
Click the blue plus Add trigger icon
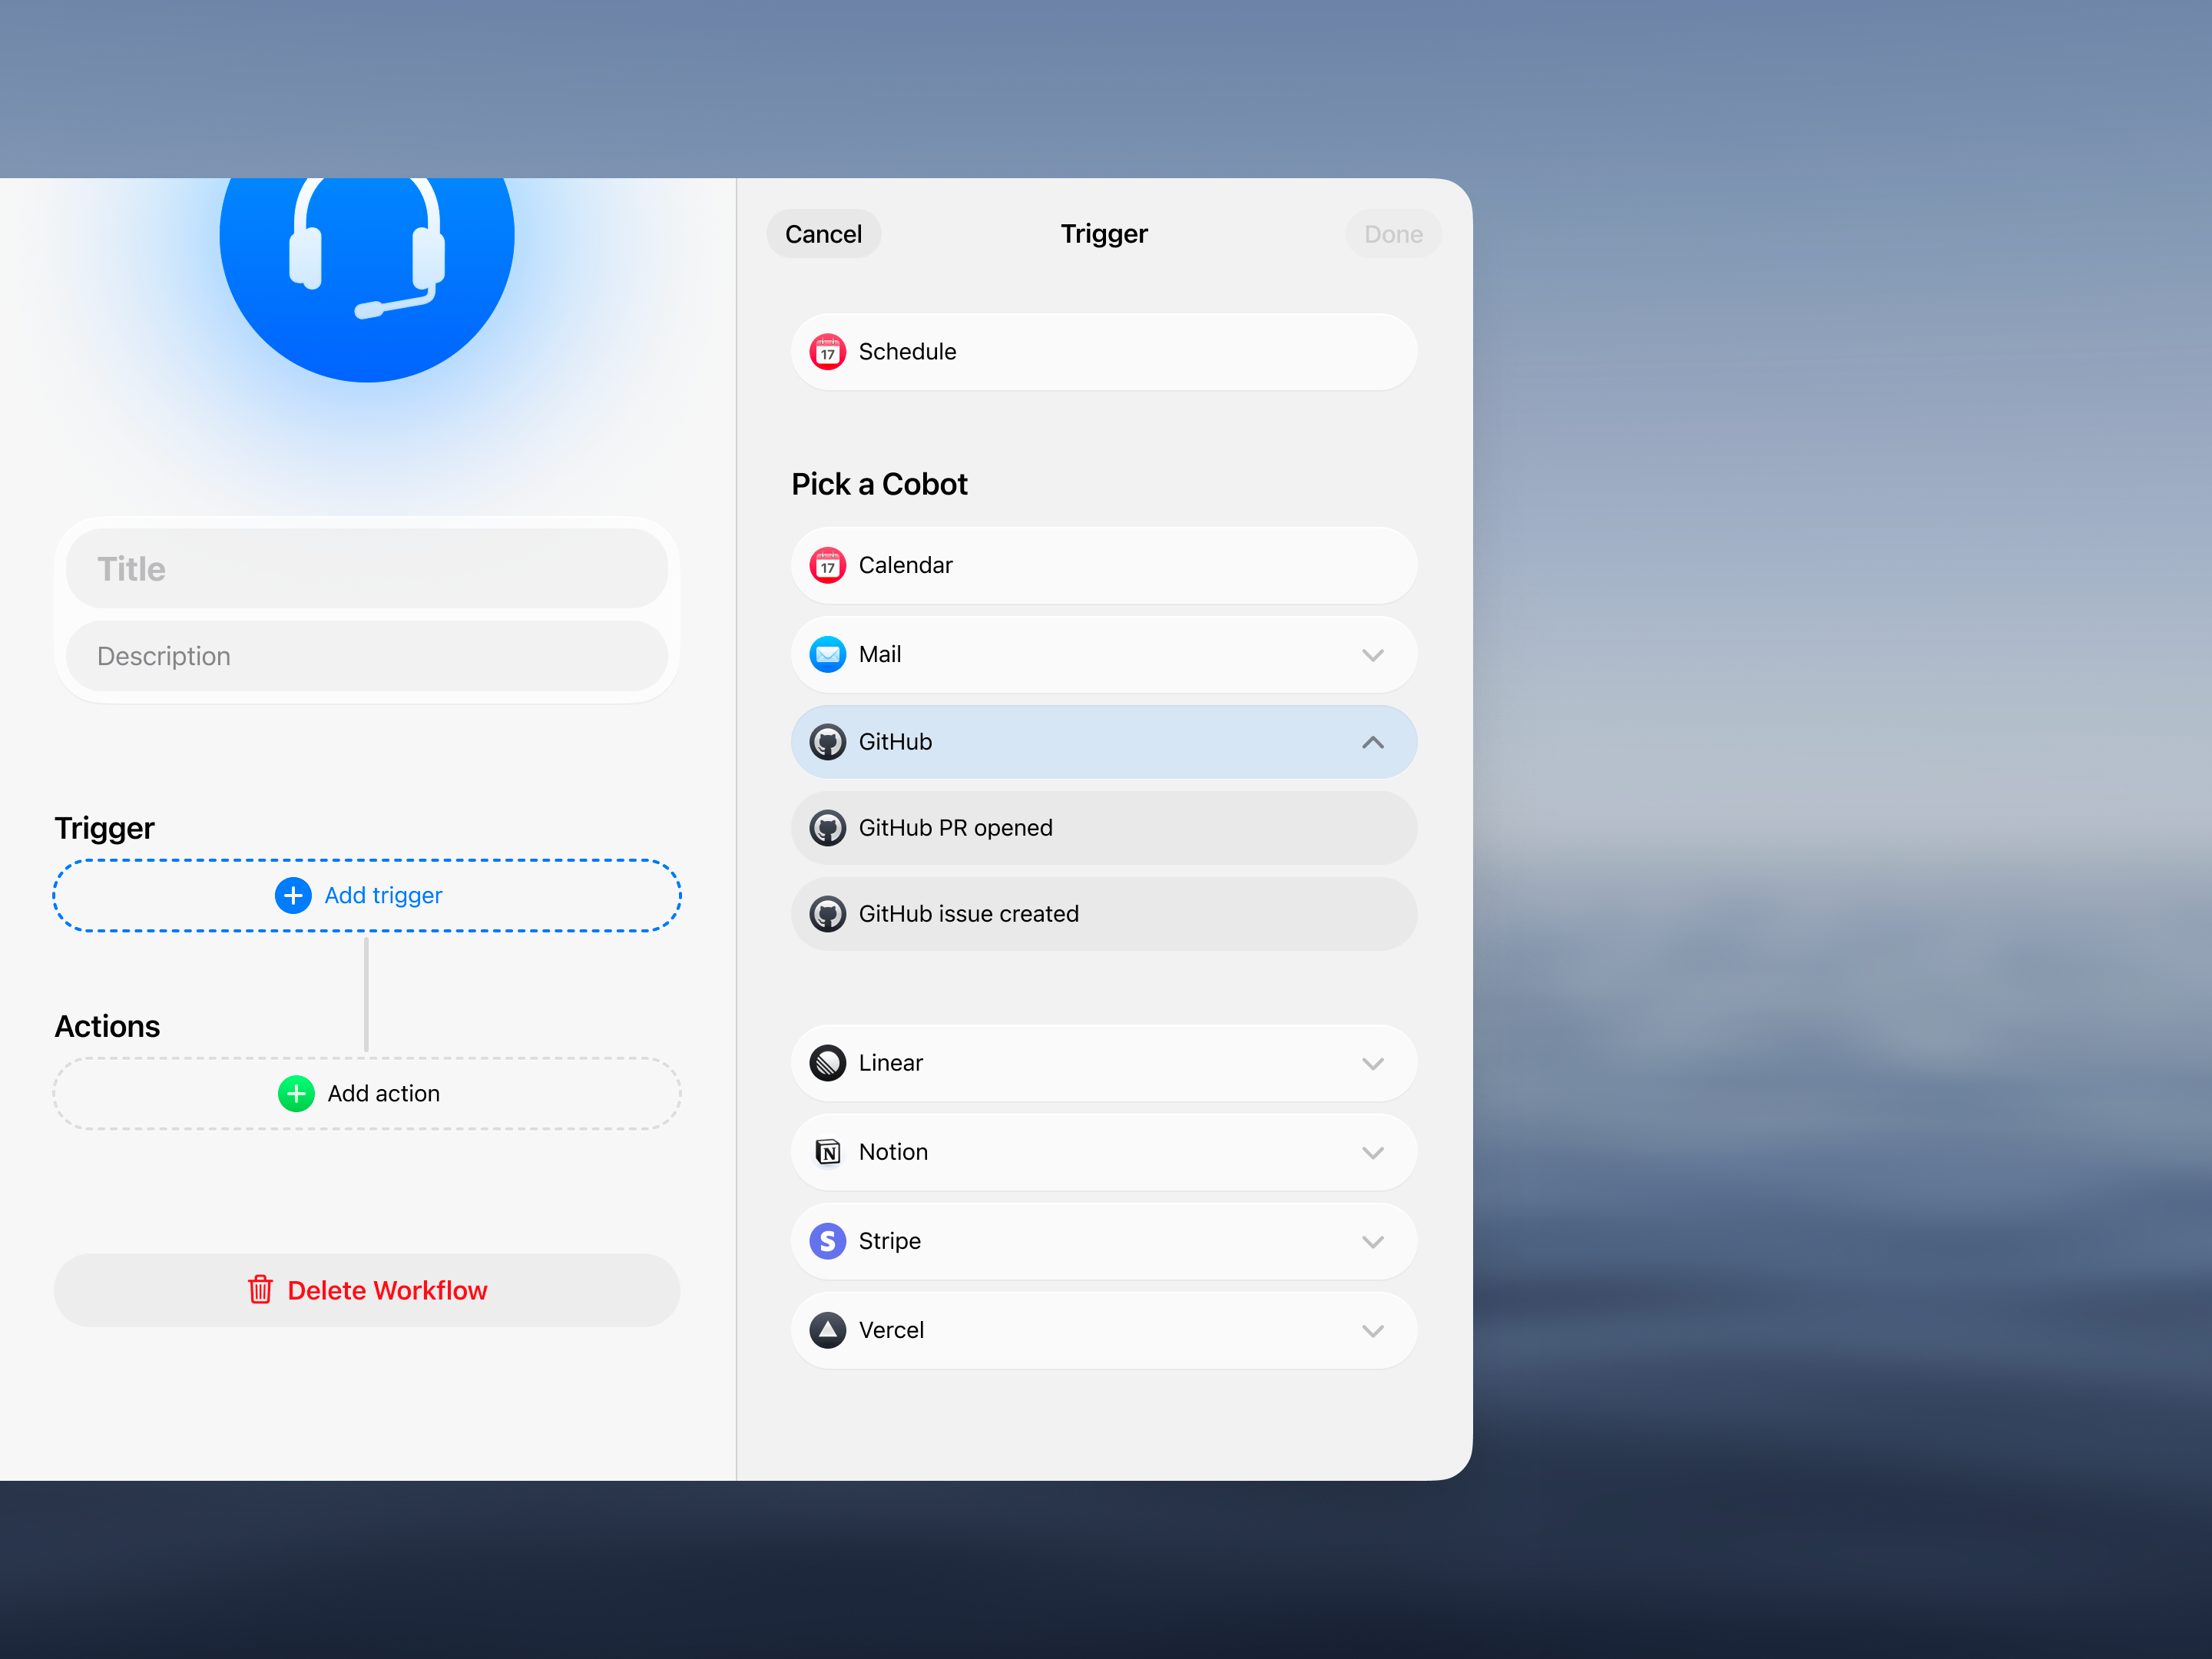pos(293,895)
